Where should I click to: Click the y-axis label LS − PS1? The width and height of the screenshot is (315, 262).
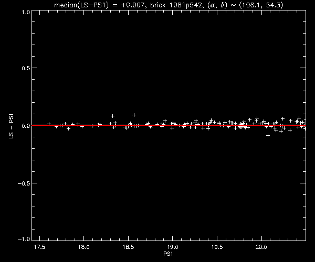(12, 126)
